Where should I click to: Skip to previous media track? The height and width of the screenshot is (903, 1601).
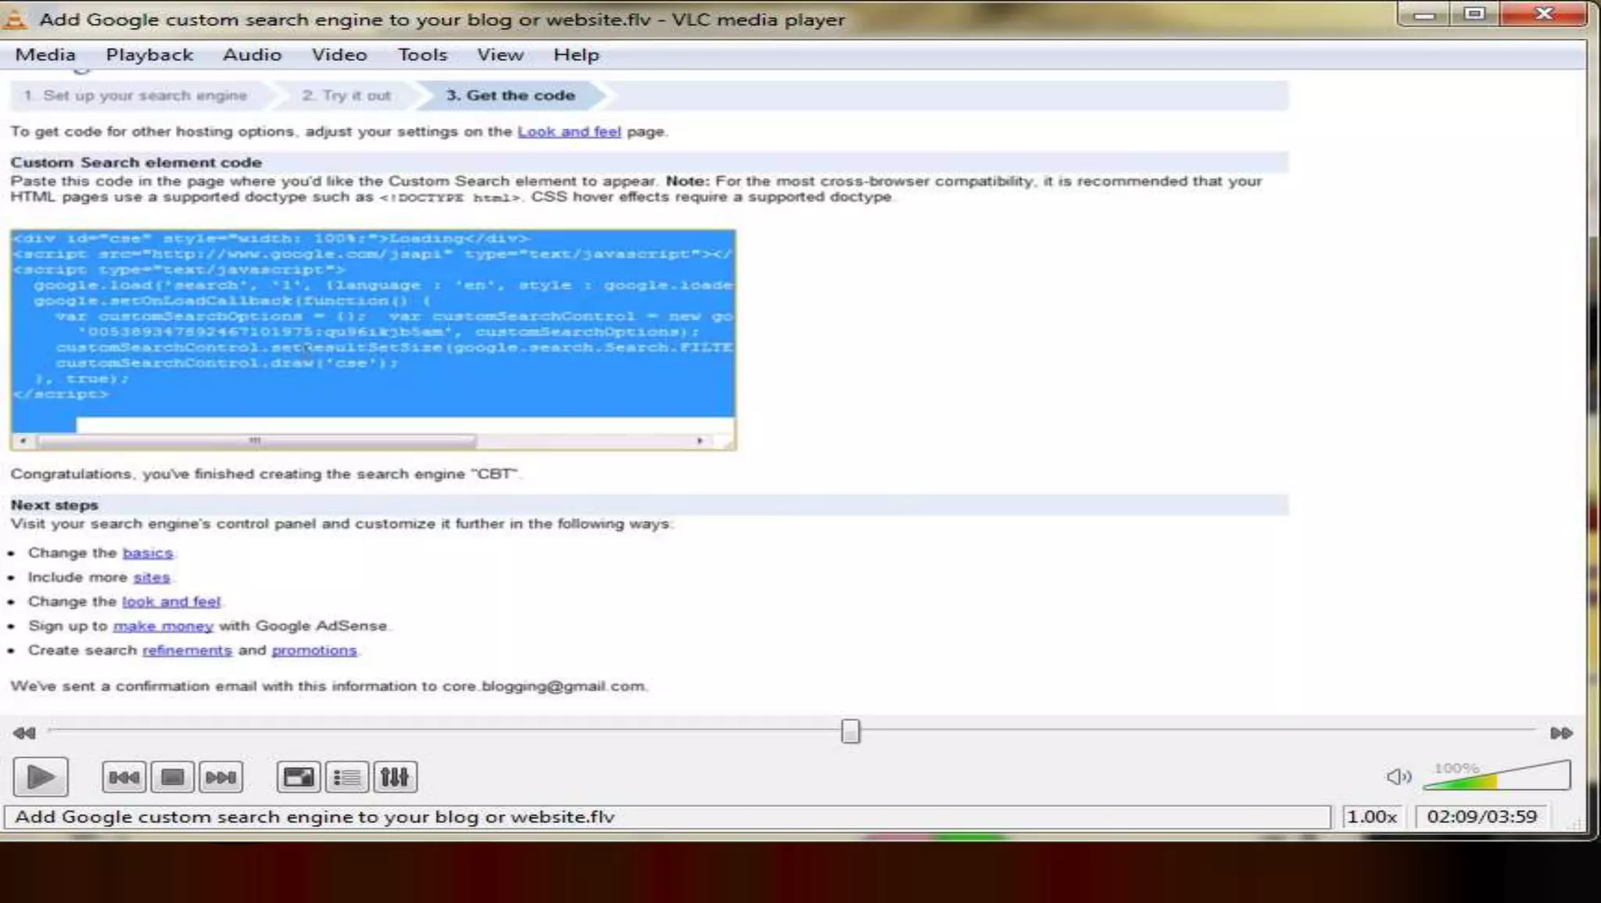[124, 777]
